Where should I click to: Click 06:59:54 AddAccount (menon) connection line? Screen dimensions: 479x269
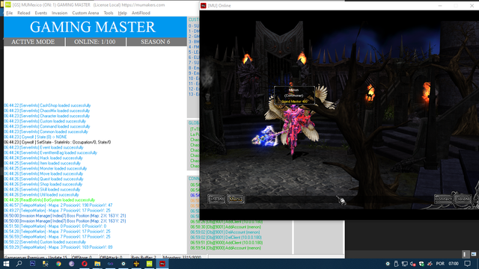pos(226,248)
